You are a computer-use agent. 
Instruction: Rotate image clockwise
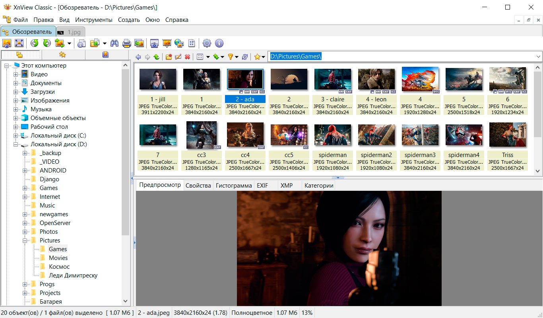click(x=47, y=43)
